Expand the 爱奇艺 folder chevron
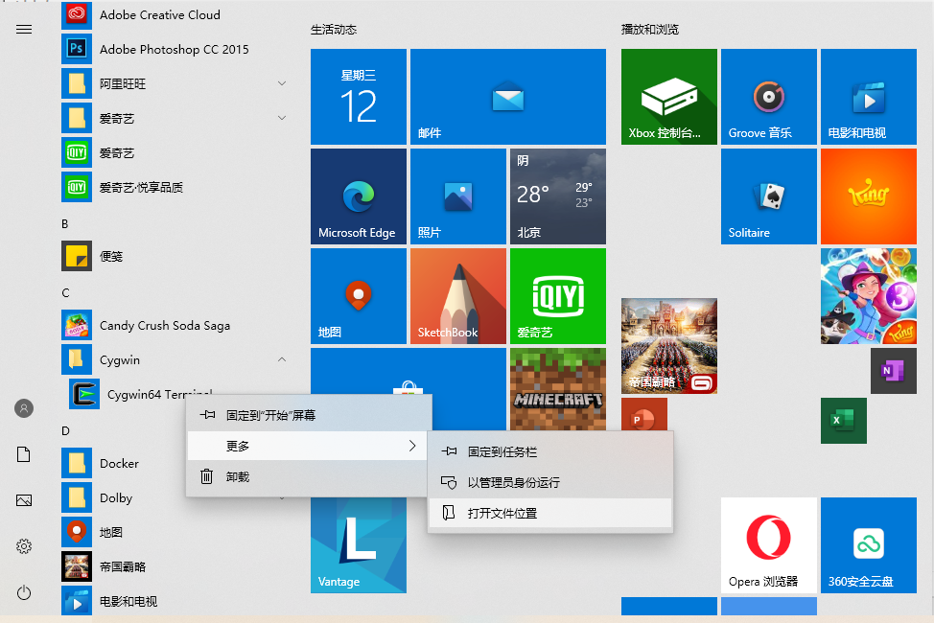Image resolution: width=934 pixels, height=623 pixels. click(282, 119)
